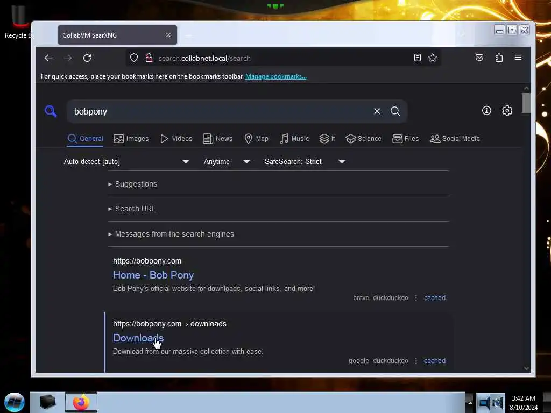The image size is (551, 413).
Task: Click the taskbar clock showing 3:42 AM
Action: [x=524, y=402]
